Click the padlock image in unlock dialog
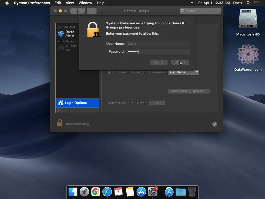 (93, 30)
